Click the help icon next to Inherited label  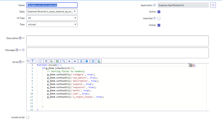155,18
